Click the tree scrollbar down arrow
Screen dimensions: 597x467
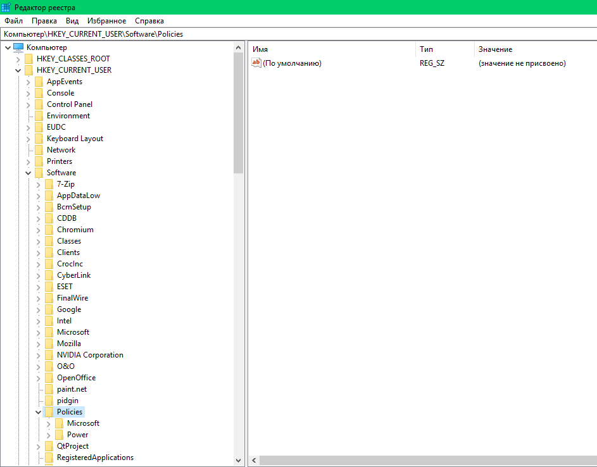click(238, 461)
